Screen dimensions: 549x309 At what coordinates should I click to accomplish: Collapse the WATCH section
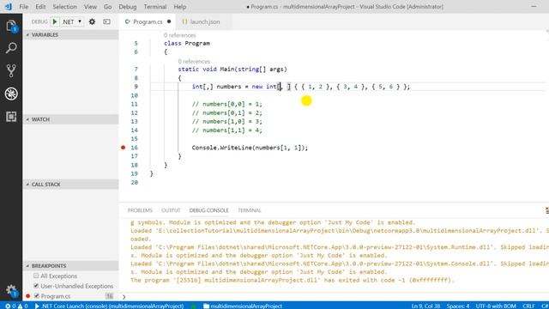pyautogui.click(x=70, y=119)
